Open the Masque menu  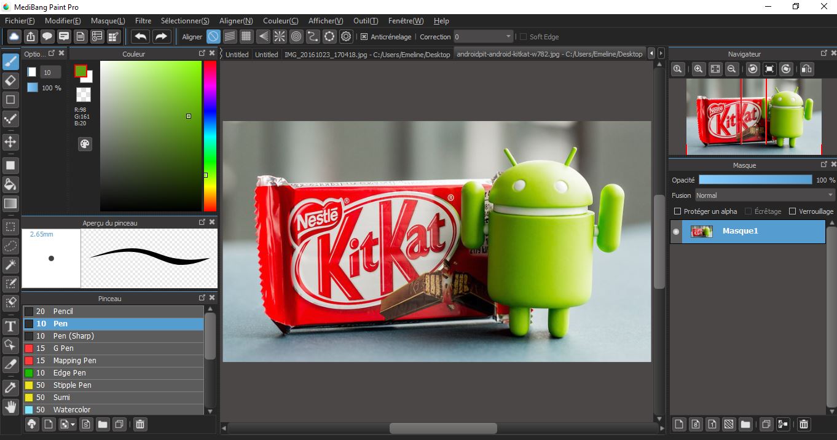click(108, 21)
